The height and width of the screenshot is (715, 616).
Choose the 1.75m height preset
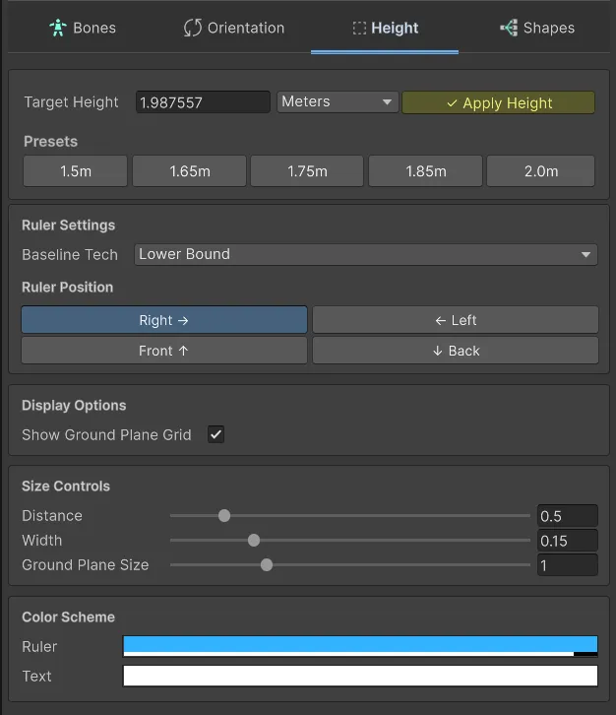click(x=307, y=171)
